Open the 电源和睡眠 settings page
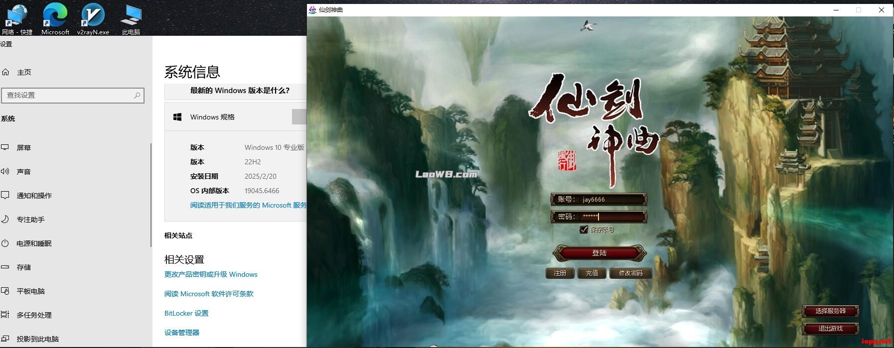894x348 pixels. (x=34, y=243)
